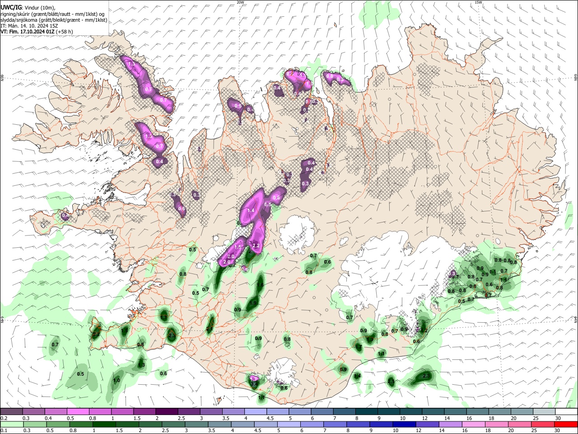578x434 pixels.
Task: Click the upper scale swatch labeled 10
Action: point(411,411)
